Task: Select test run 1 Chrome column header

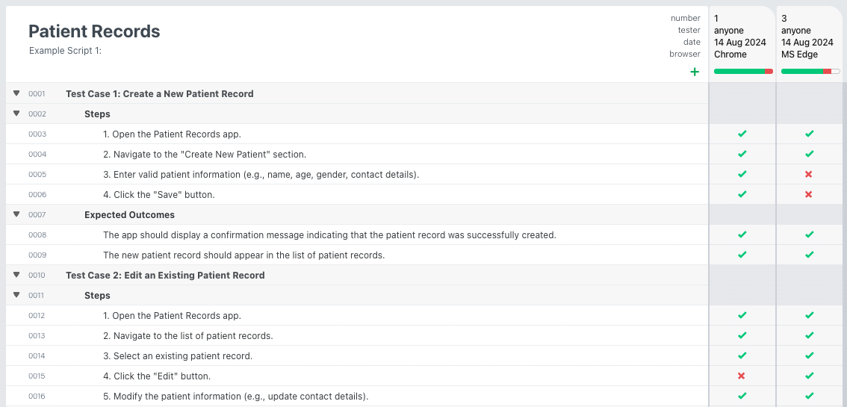Action: (x=740, y=37)
